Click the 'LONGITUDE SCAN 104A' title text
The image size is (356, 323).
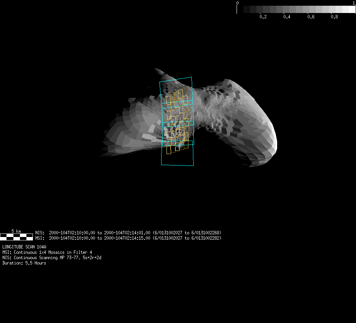tap(24, 247)
